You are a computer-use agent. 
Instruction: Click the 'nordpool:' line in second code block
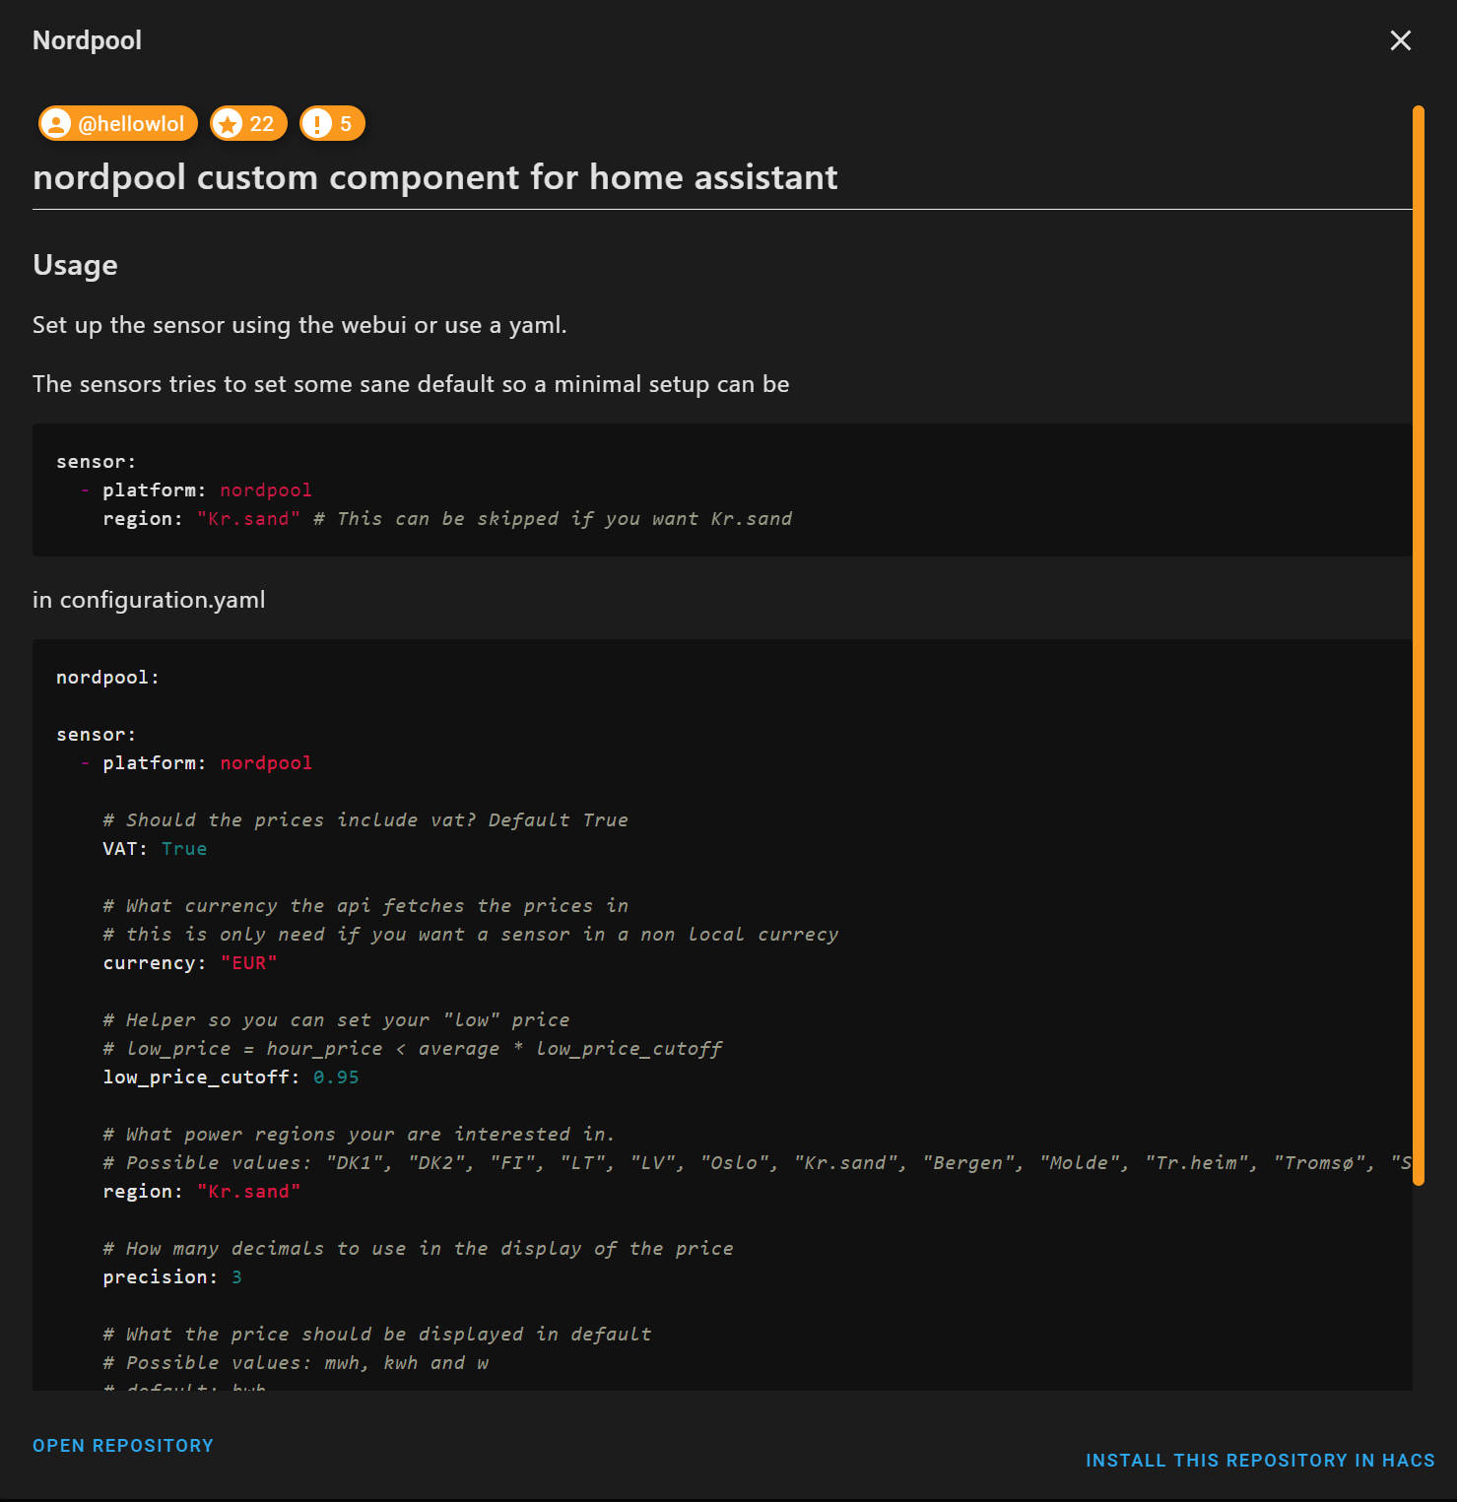click(x=107, y=678)
